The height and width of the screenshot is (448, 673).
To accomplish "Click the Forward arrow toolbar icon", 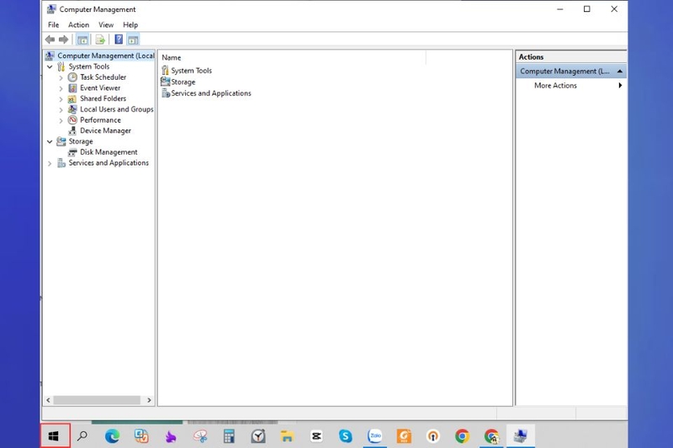I will coord(64,40).
